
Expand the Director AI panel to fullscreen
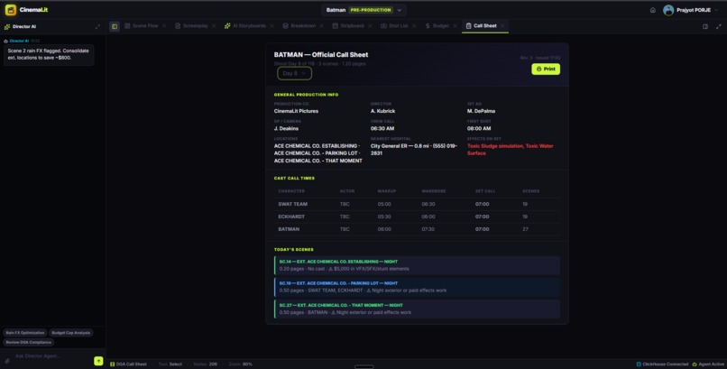[97, 27]
